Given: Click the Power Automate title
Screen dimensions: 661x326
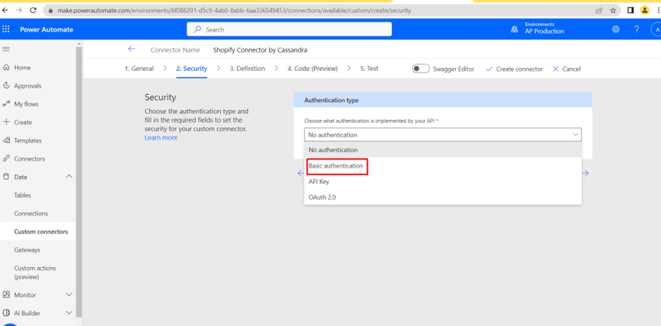Looking at the screenshot, I should point(46,30).
